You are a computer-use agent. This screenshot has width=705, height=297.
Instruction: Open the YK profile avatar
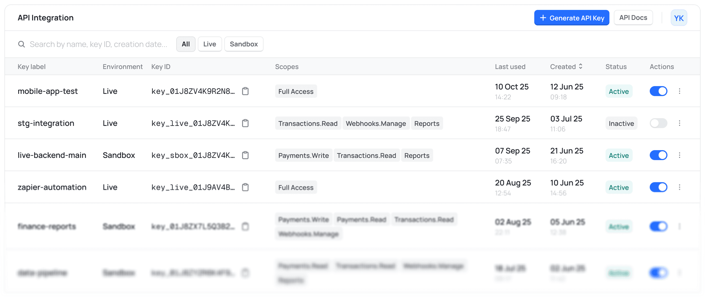pyautogui.click(x=679, y=18)
